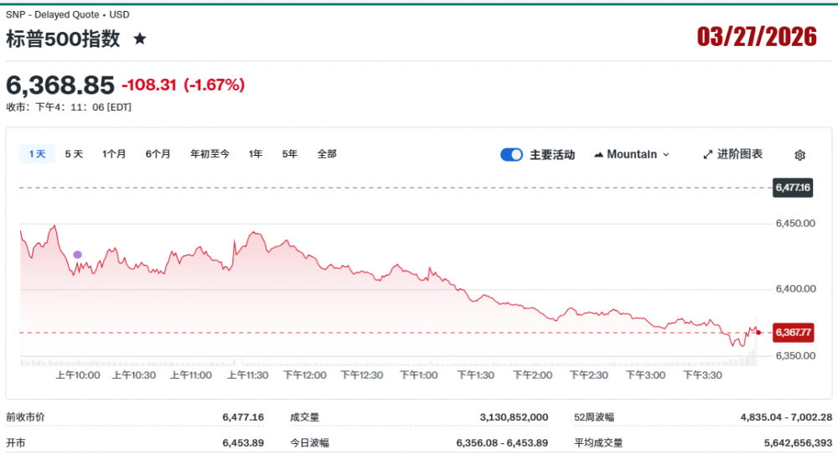
Task: Choose the 5年 range
Action: [290, 154]
